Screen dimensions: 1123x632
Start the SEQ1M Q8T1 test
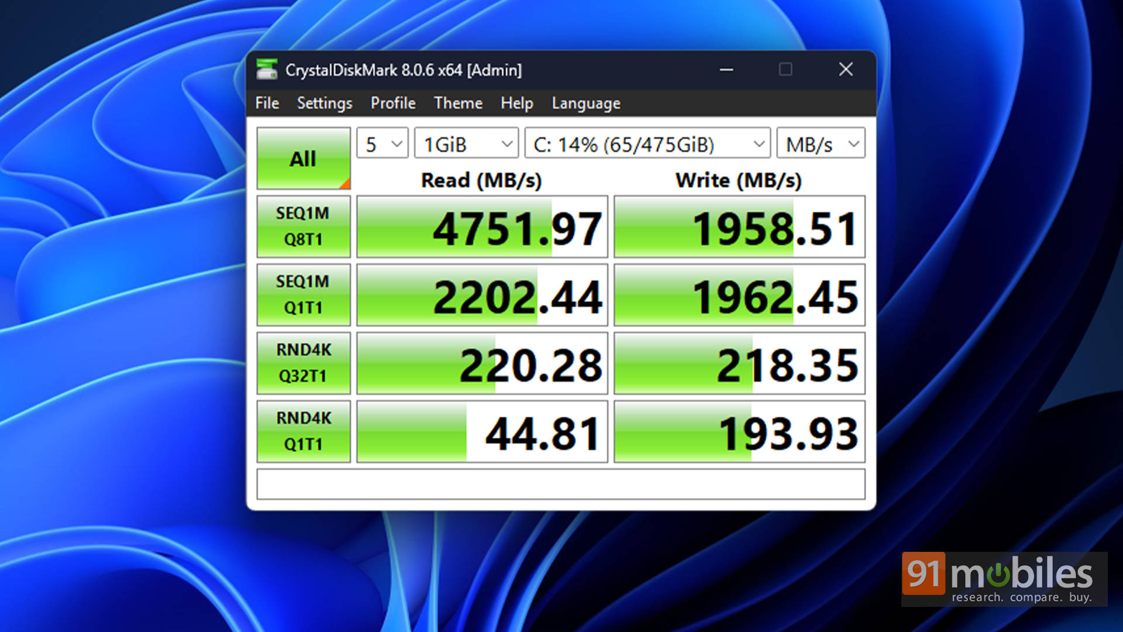tap(304, 226)
